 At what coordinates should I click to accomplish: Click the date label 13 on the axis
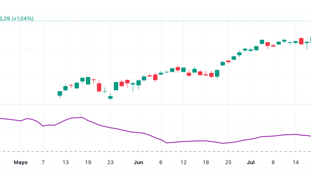coord(65,162)
